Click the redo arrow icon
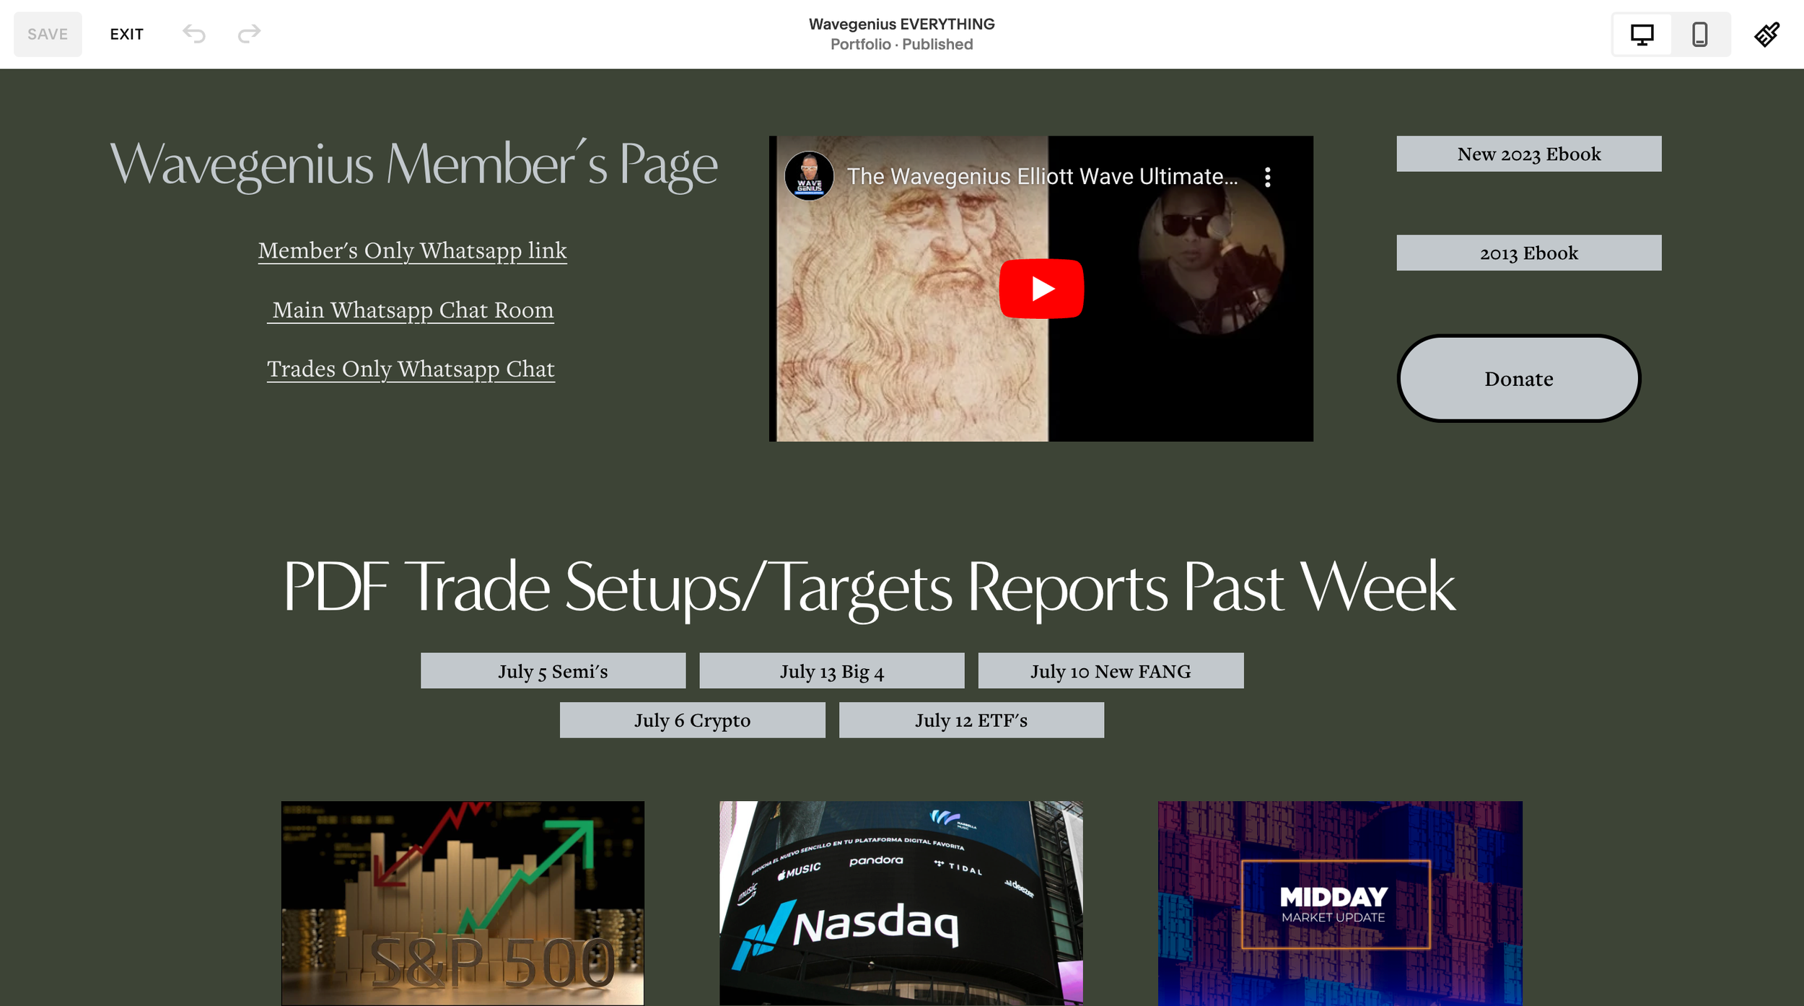1804x1006 pixels. pos(249,34)
